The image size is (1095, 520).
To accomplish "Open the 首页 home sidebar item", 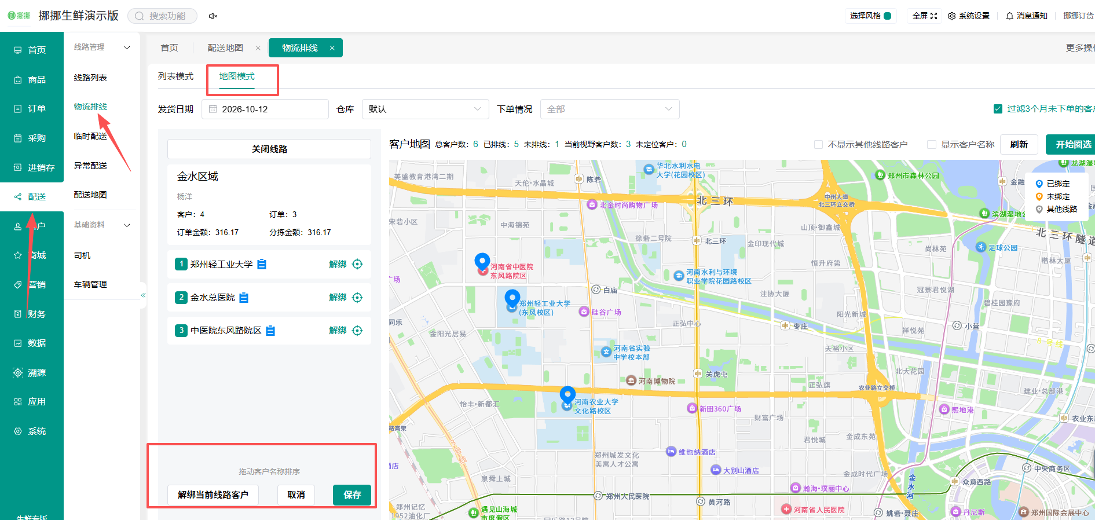I will click(x=31, y=50).
